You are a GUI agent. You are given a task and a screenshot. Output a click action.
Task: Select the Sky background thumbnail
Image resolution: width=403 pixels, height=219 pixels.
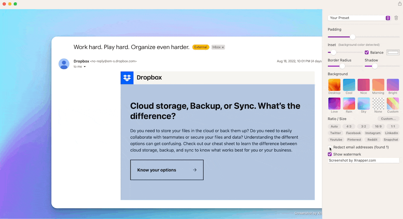[x=363, y=103]
